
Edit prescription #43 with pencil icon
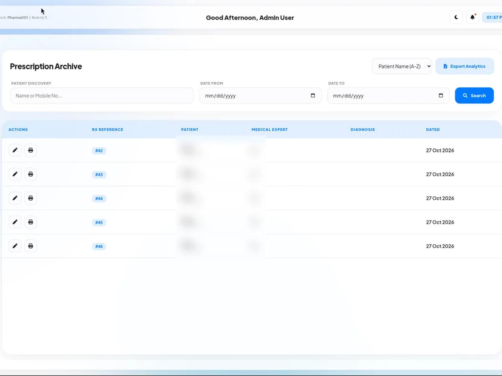(x=15, y=174)
